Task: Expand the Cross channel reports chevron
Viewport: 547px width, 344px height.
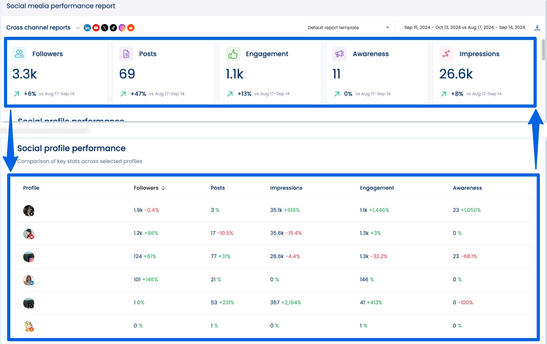Action: coord(78,28)
